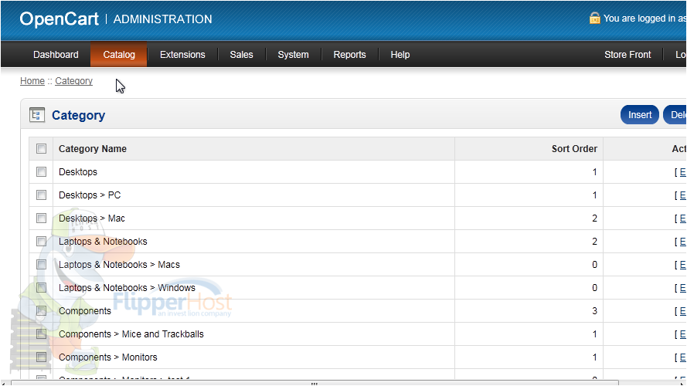Open the Reports menu

(x=349, y=55)
